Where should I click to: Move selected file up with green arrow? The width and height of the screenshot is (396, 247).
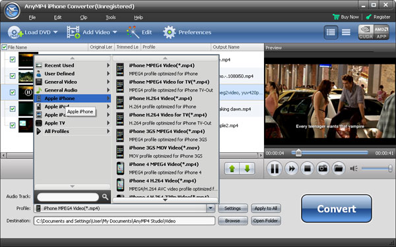(x=232, y=169)
